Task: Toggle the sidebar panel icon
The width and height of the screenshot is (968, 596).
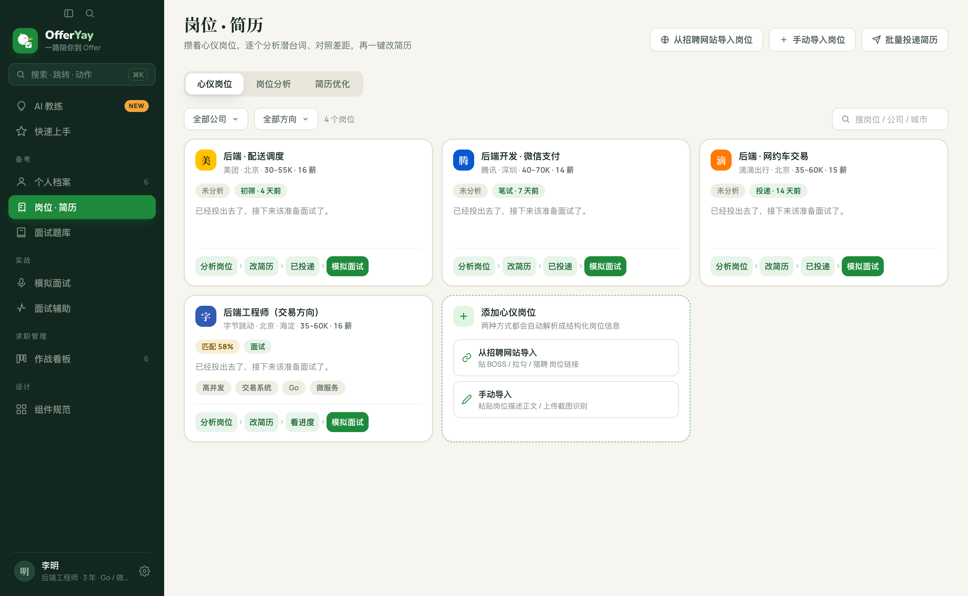Action: [x=68, y=13]
